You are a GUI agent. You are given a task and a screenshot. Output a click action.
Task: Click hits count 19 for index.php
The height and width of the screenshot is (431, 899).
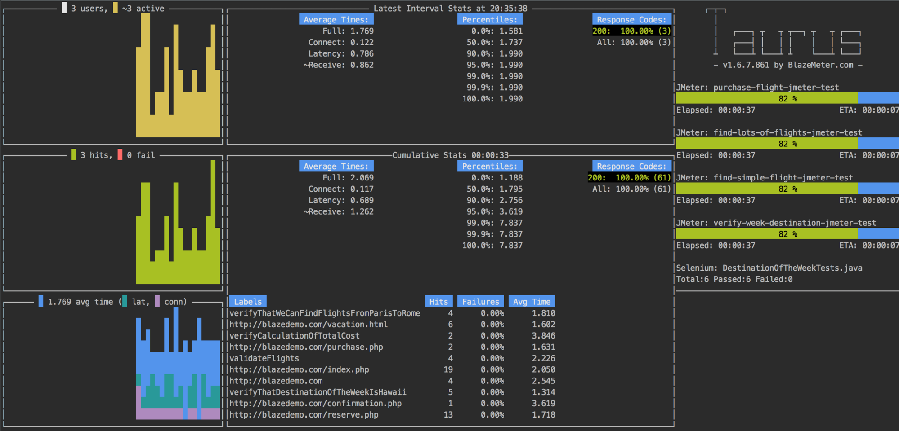[448, 369]
